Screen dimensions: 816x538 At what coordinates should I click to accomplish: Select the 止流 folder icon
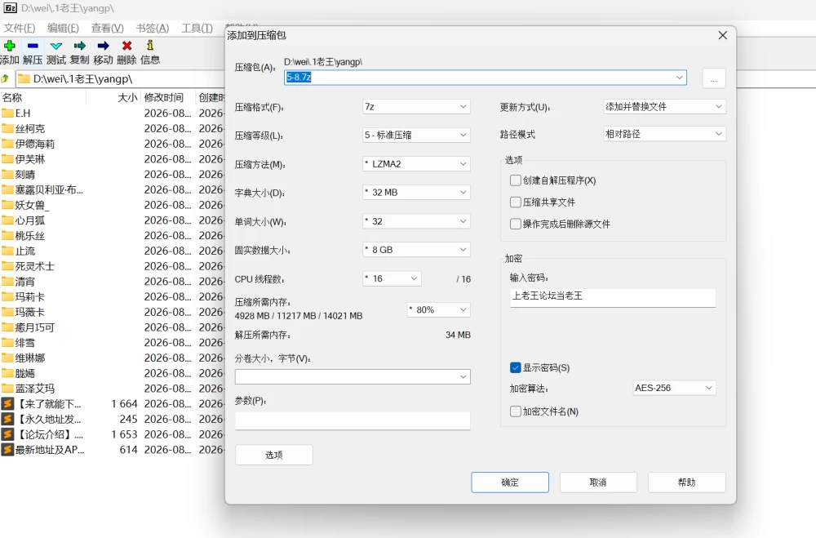[x=7, y=251]
